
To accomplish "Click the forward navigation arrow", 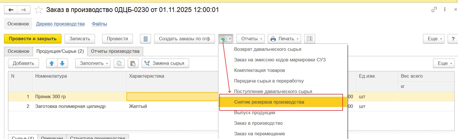I will 24,10.
